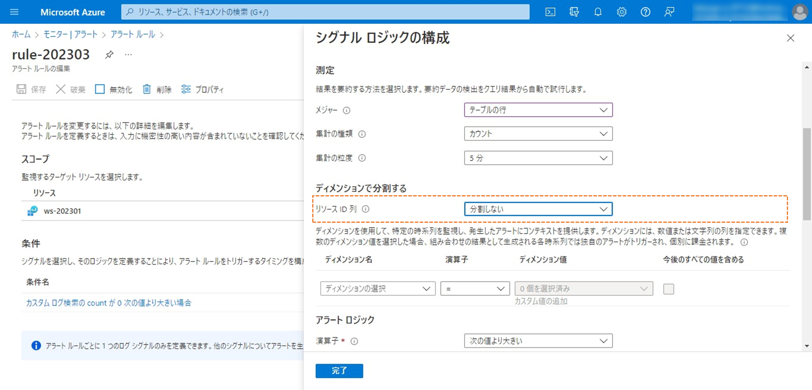The image size is (812, 390).
Task: Click the 無効化 disable toolbar button
Action: 114,89
